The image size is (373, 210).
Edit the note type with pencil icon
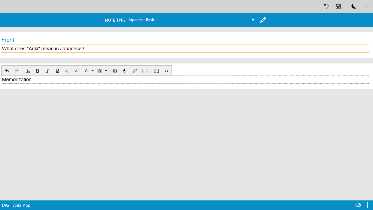[x=263, y=20]
